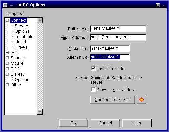Select the Display category label
The width and height of the screenshot is (169, 132).
click(x=18, y=74)
